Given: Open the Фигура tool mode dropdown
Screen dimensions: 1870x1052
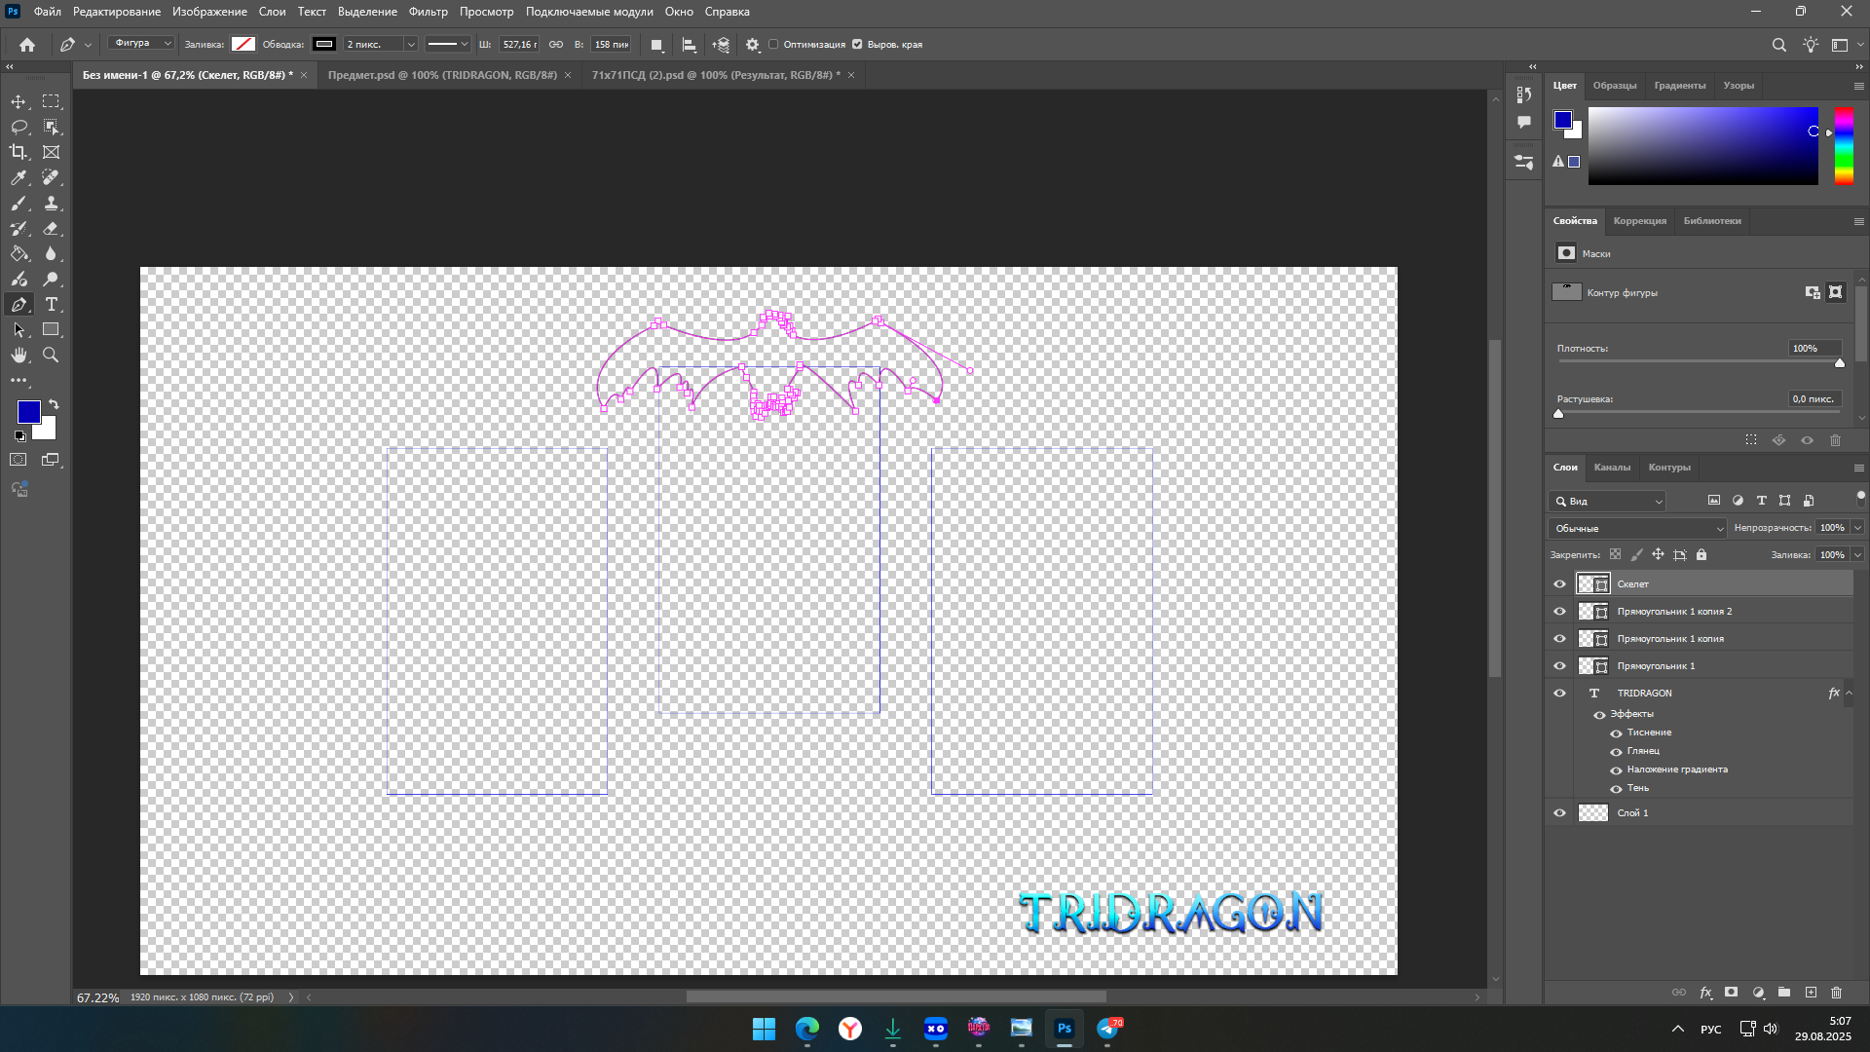Looking at the screenshot, I should coord(141,44).
